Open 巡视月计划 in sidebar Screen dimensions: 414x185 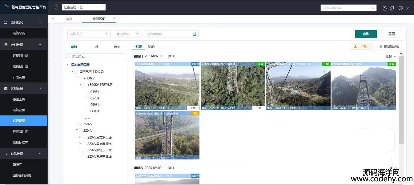click(20, 56)
